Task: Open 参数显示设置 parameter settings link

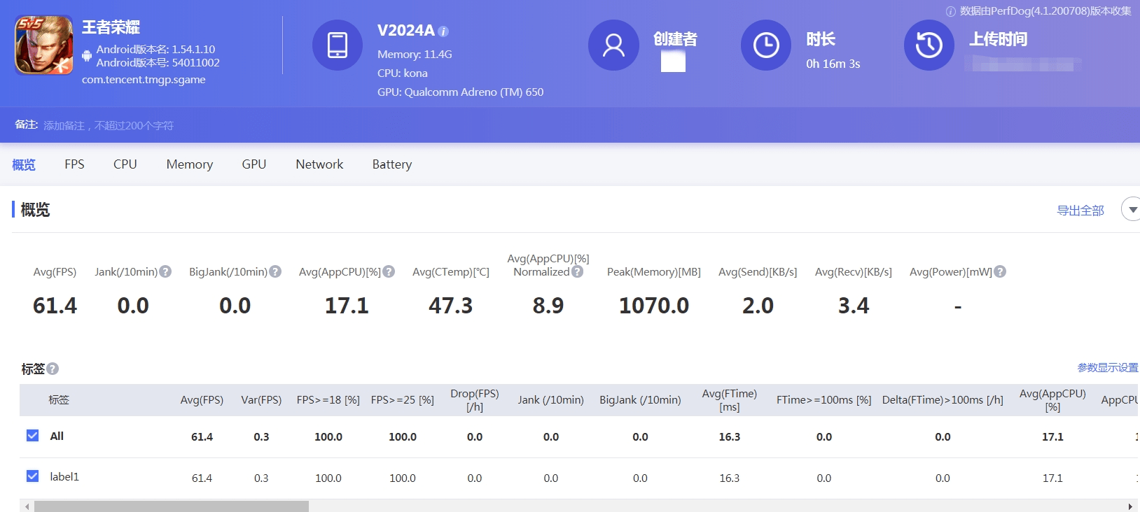Action: click(1108, 368)
